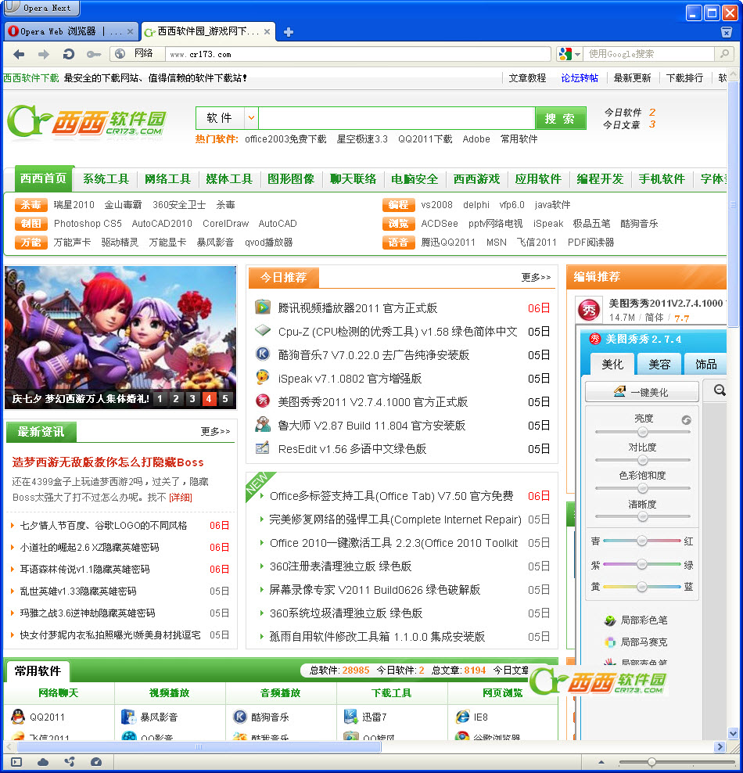Click the orange 杀毒 category label

point(31,204)
